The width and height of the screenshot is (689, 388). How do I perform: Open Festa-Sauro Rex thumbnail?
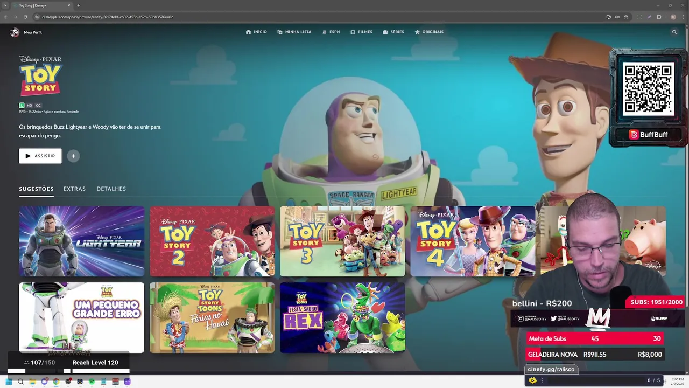pos(342,317)
